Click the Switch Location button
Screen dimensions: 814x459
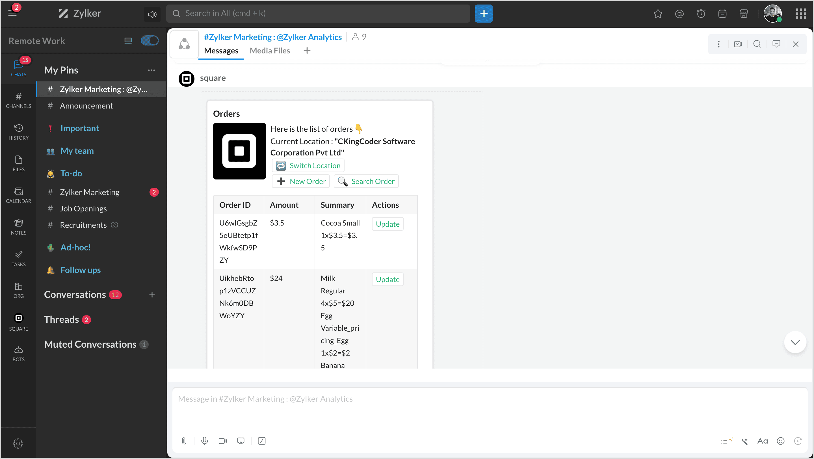pos(308,166)
